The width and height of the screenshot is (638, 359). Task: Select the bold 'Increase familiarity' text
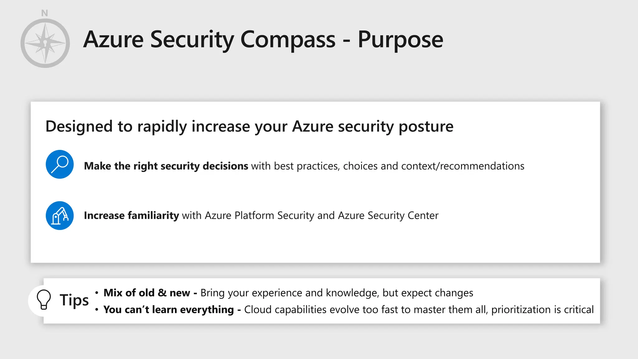131,216
